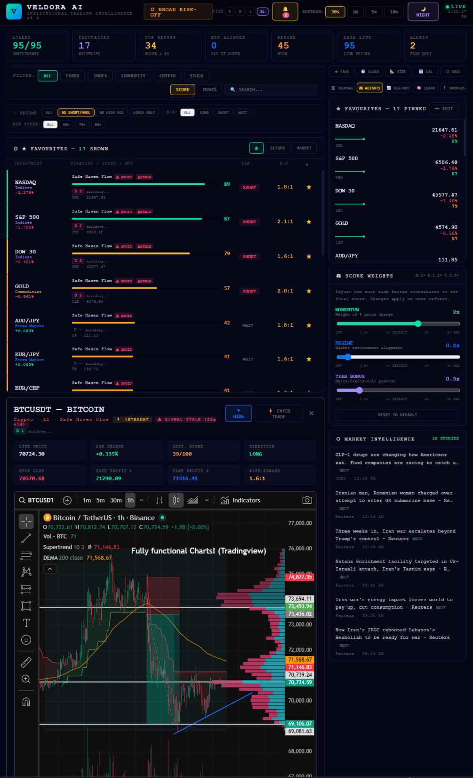Toggle NIGHT mode
This screenshot has width=473, height=778.
tap(423, 11)
